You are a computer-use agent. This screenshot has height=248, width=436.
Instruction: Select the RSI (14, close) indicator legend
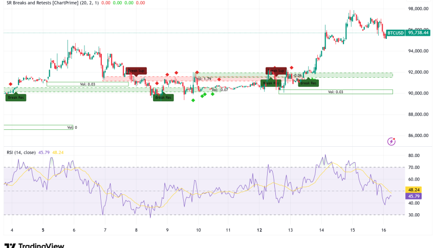pyautogui.click(x=28, y=152)
